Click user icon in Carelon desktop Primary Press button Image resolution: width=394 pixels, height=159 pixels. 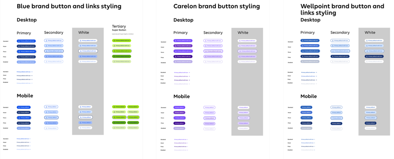[176, 57]
